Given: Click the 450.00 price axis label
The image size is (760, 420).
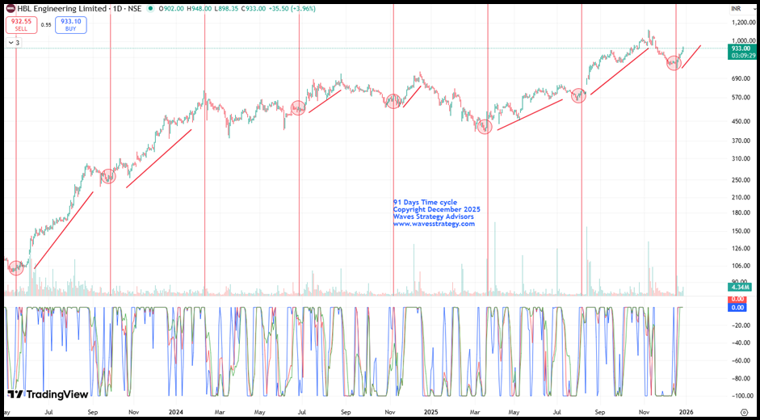Looking at the screenshot, I should pyautogui.click(x=740, y=122).
